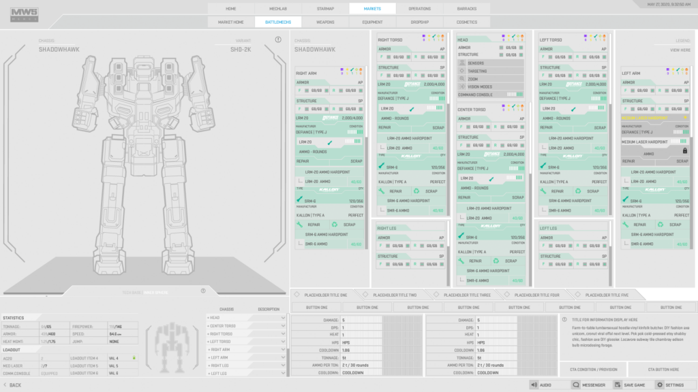
Task: Click lock icon on Left Arm ammo
Action: pyautogui.click(x=683, y=150)
